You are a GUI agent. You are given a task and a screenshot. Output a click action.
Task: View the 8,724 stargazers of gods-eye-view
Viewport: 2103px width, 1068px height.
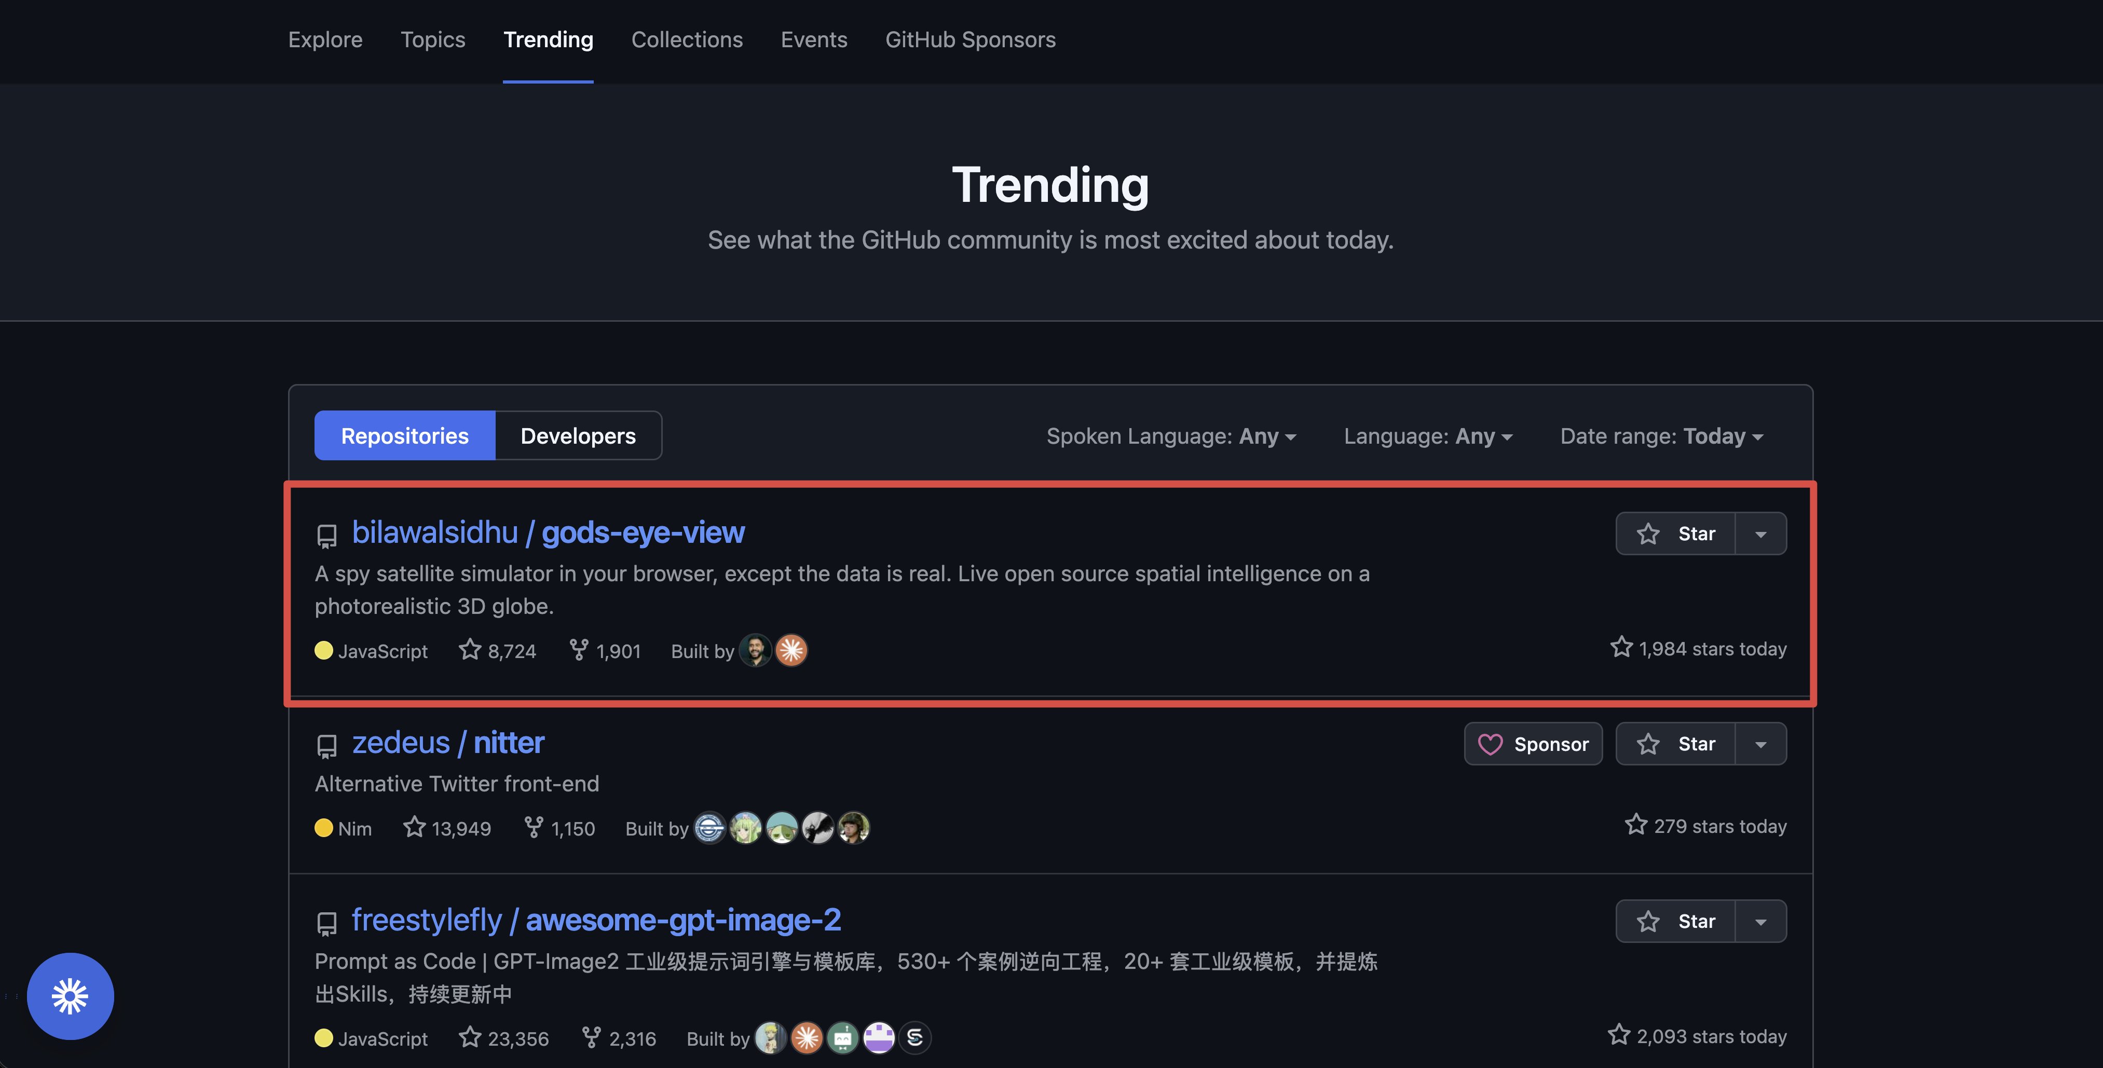pos(497,651)
